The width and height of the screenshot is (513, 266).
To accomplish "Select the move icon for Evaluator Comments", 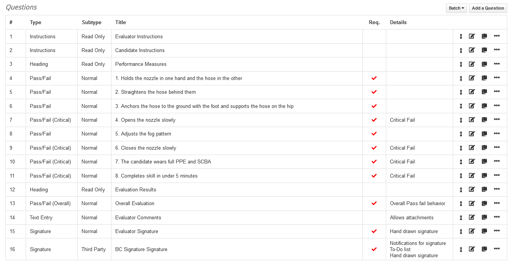I will (461, 217).
